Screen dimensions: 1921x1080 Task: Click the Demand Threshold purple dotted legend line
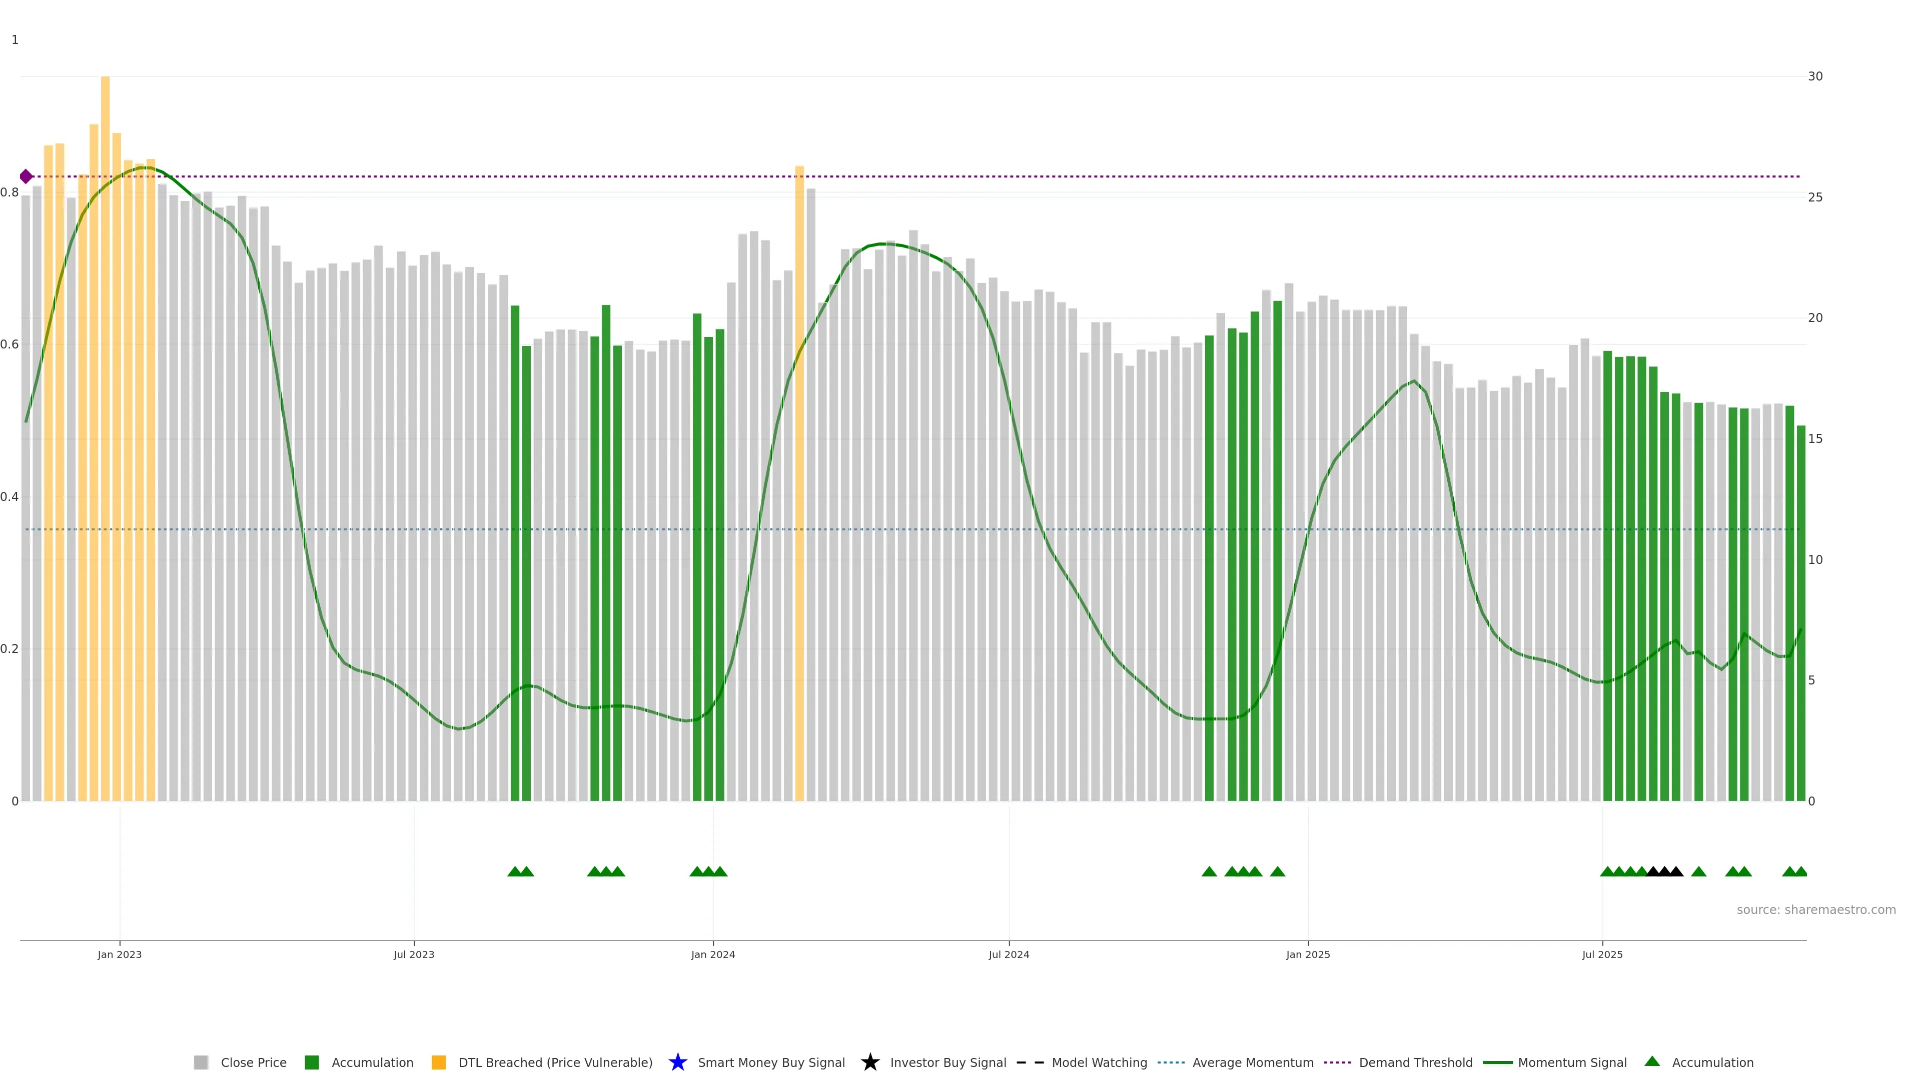click(1337, 1062)
